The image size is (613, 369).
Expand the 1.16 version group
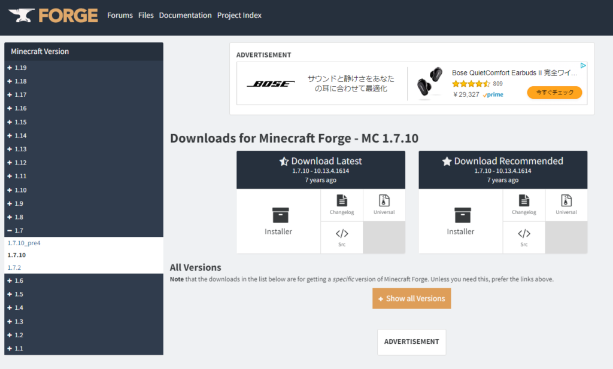click(x=84, y=108)
